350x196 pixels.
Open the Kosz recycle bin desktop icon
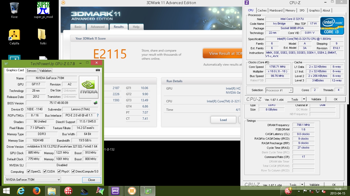pos(14,10)
